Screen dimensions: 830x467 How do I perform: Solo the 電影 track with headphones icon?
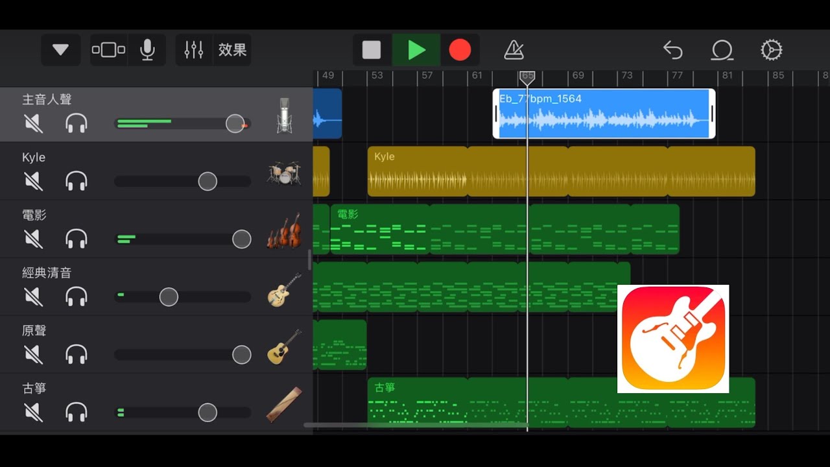coord(77,239)
